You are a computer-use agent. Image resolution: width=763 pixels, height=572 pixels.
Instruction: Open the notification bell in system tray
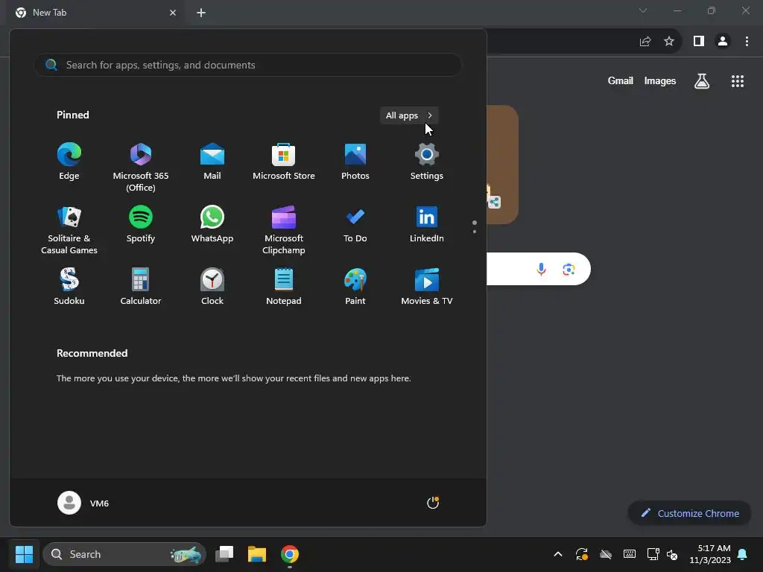click(743, 554)
